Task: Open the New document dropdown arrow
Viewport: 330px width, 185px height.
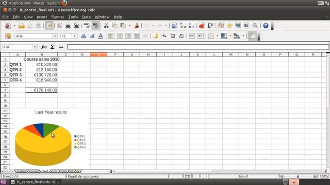Action: (14, 26)
